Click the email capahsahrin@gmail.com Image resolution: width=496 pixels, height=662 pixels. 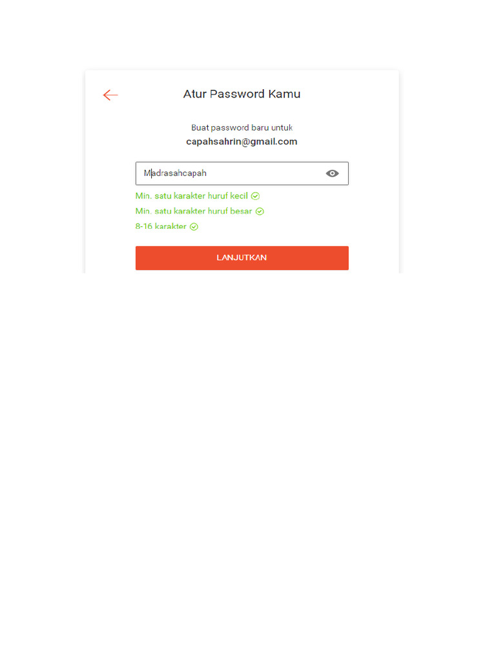click(242, 142)
